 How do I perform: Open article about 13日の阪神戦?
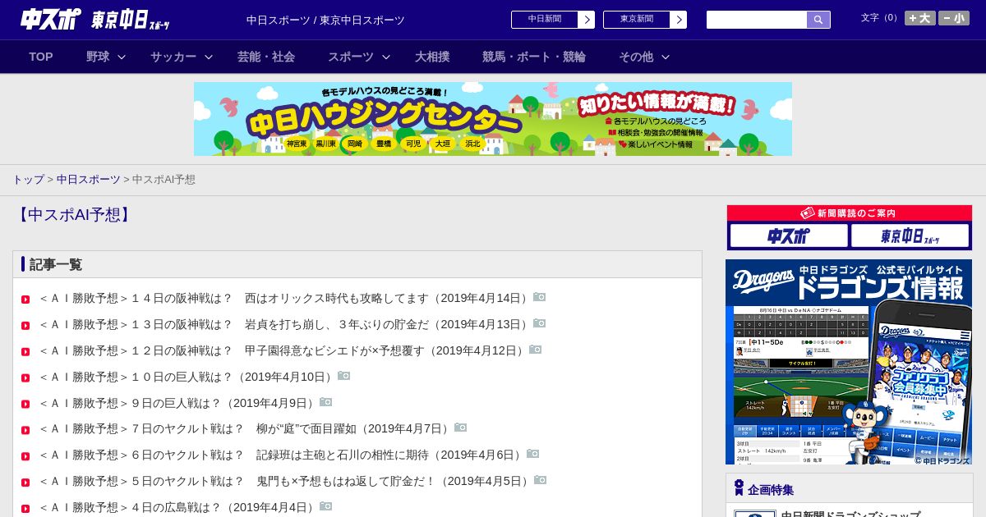click(284, 324)
